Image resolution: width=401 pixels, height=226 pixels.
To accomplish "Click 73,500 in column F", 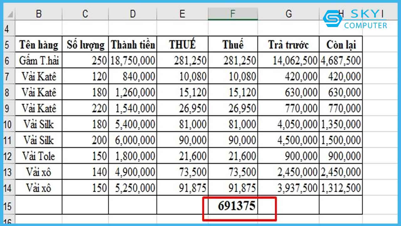I will pyautogui.click(x=233, y=172).
